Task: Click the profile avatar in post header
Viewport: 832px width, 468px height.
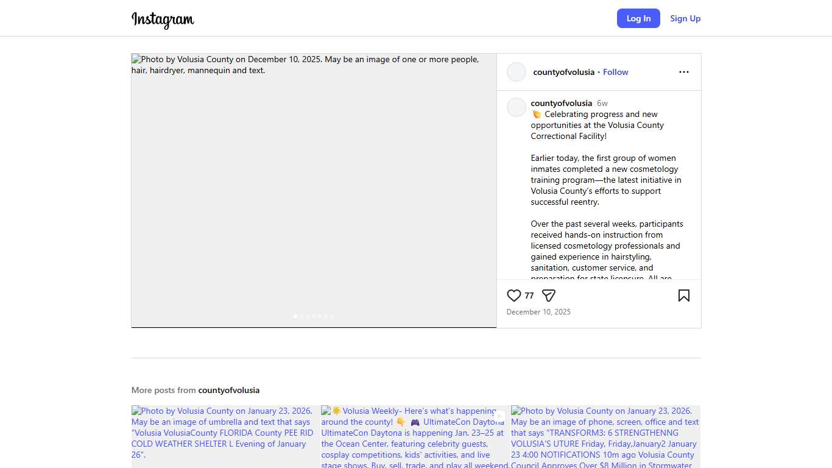Action: 516,72
